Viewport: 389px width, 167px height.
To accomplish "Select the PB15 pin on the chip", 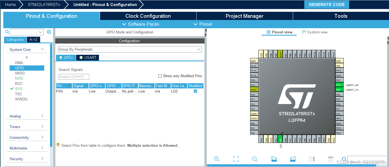I will pyautogui.click(x=340, y=119).
